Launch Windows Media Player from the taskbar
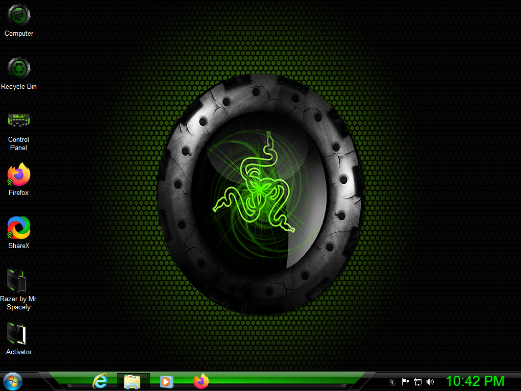 point(166,382)
